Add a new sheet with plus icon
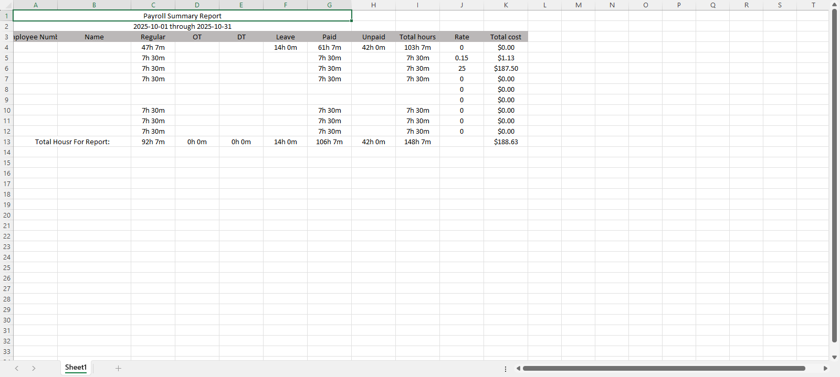This screenshot has height=377, width=840. [118, 369]
